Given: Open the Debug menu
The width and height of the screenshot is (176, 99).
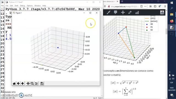Looking at the screenshot, I should tap(22, 5).
